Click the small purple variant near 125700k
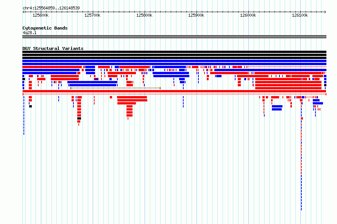 (x=97, y=79)
